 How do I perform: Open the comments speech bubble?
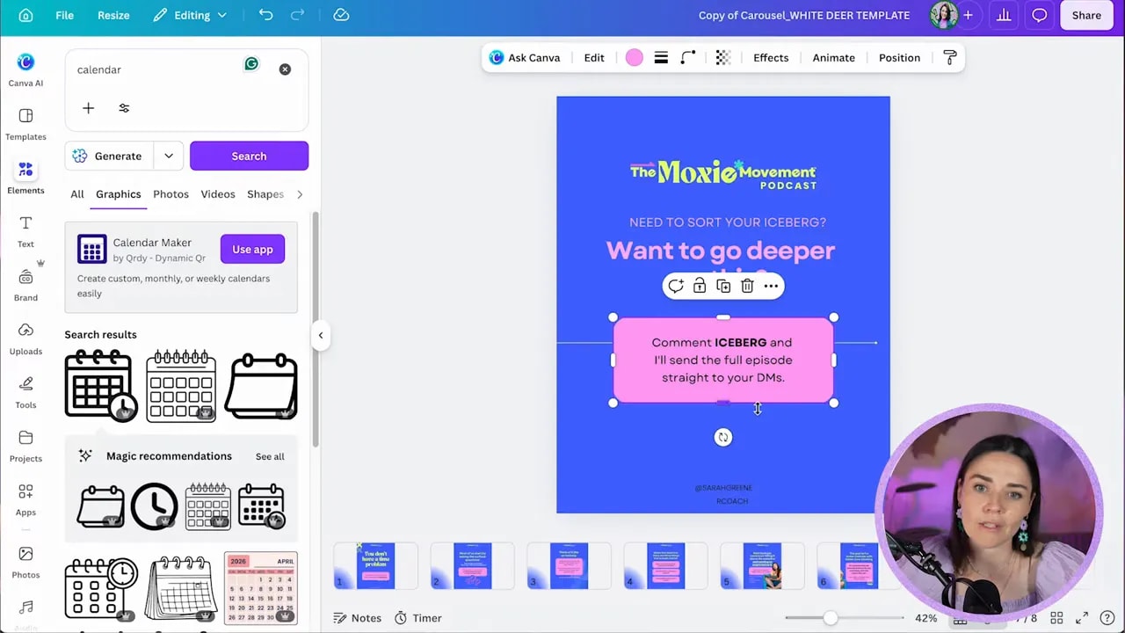[x=1039, y=15]
